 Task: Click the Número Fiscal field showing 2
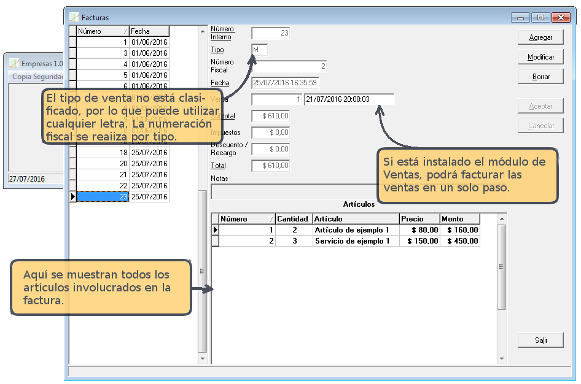pyautogui.click(x=289, y=66)
